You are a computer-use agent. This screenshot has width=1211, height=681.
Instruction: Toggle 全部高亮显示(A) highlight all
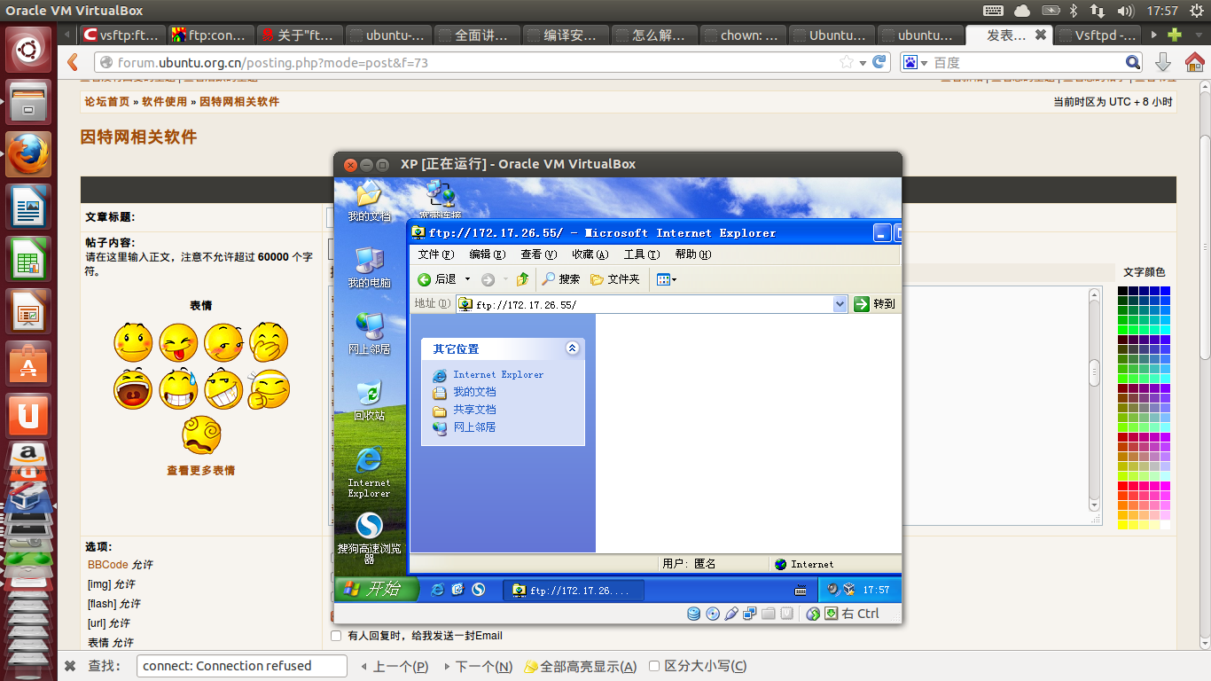[x=581, y=666]
